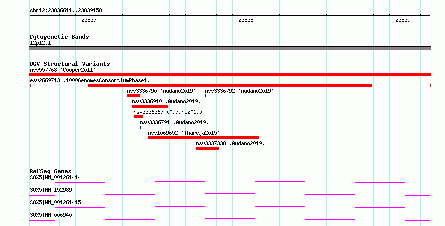This screenshot has width=445, height=226.
Task: Open the nsv3336790 (Audano2019) variant label
Action: click(161, 91)
